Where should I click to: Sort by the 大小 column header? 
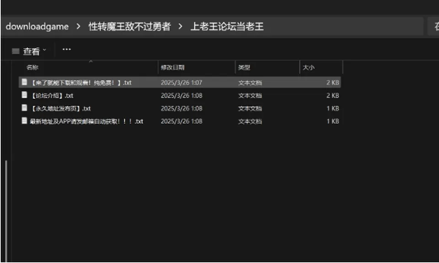(309, 68)
